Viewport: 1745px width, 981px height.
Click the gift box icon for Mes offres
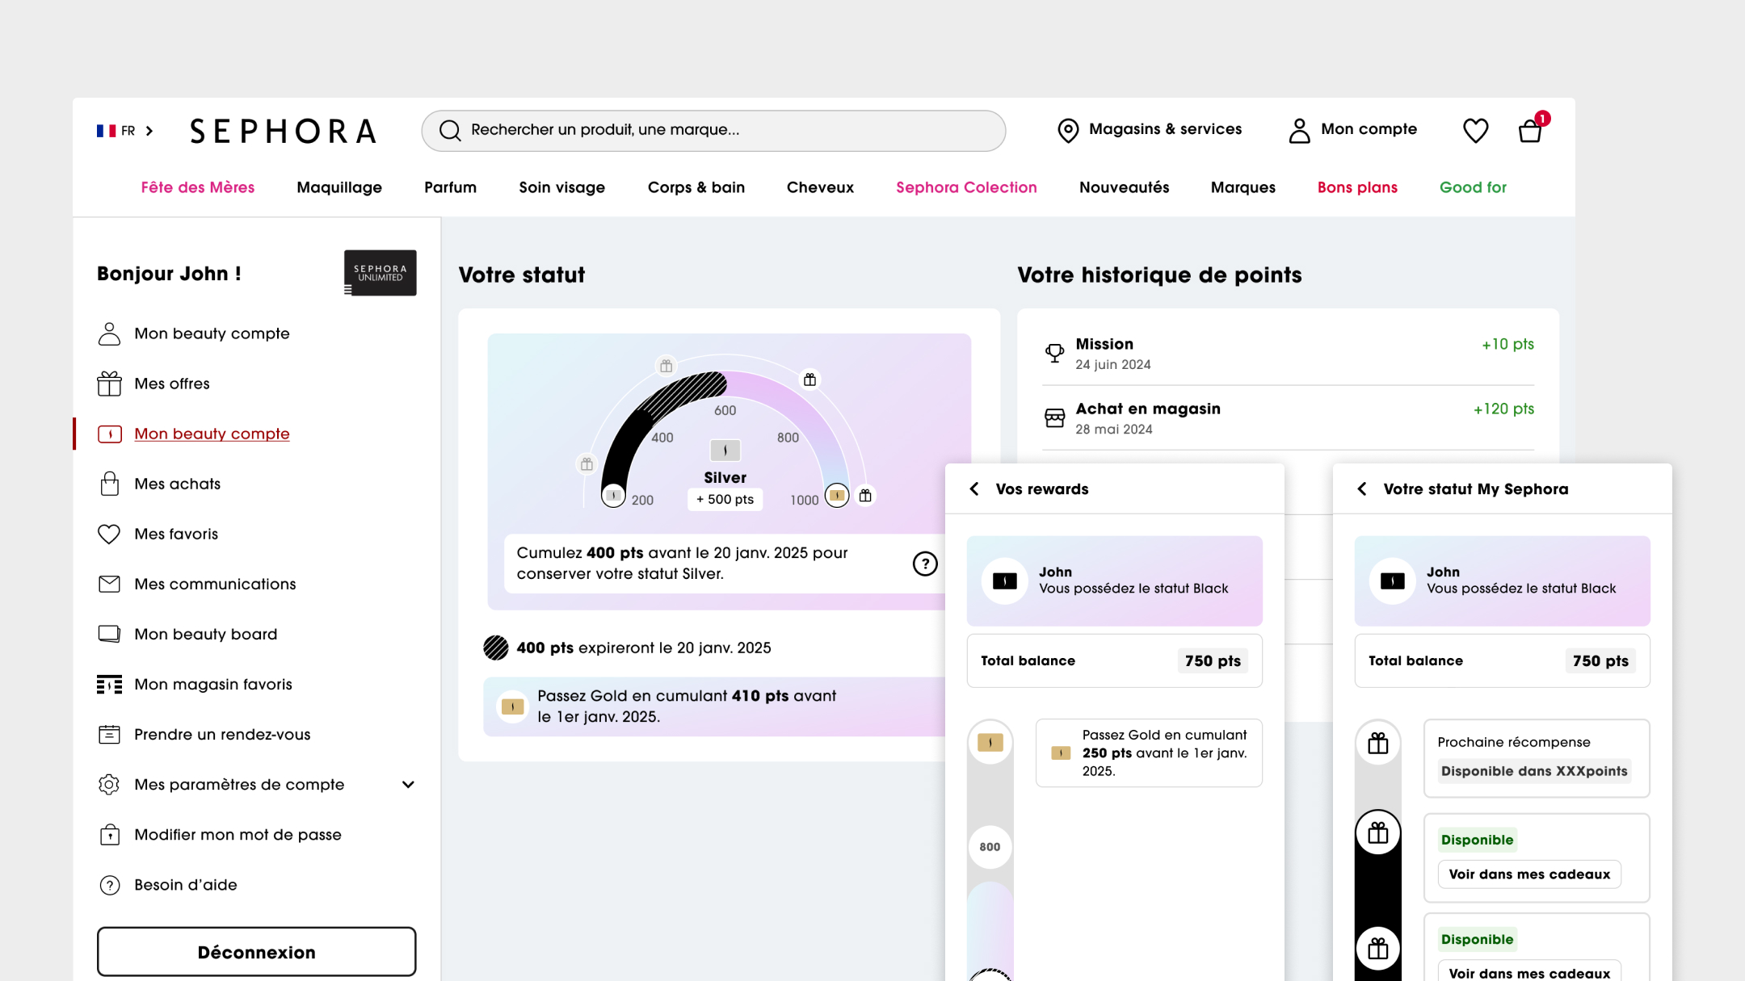pyautogui.click(x=109, y=384)
